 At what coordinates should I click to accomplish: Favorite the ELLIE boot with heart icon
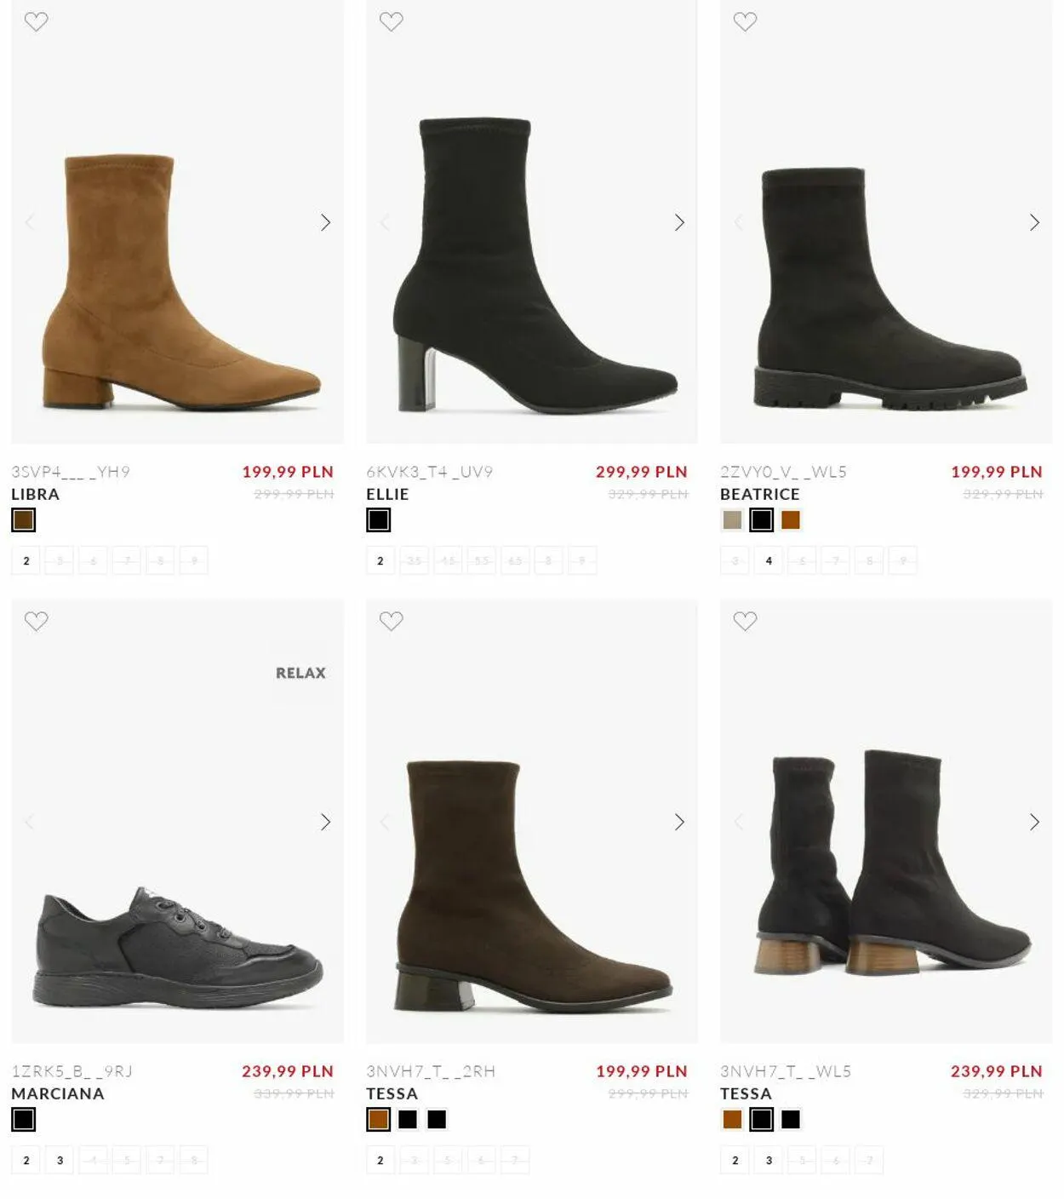[391, 21]
